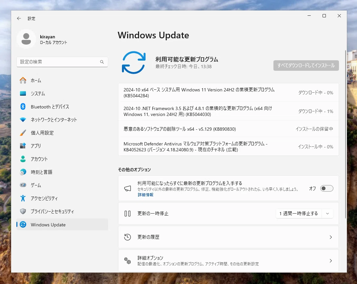Maximize the Settings window
Image resolution: width=357 pixels, height=284 pixels.
[x=324, y=16]
